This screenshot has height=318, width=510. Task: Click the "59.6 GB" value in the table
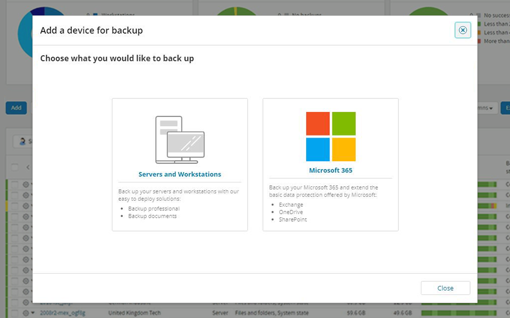tap(356, 313)
